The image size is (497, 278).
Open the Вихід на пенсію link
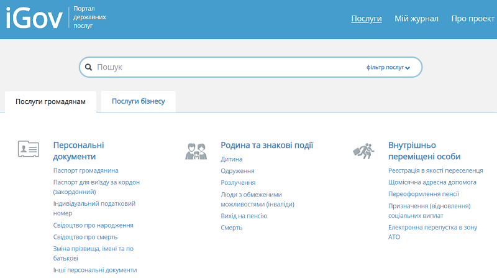point(244,216)
